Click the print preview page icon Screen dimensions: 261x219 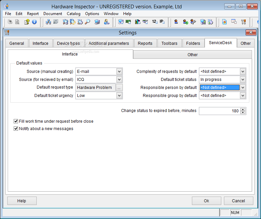[x=17, y=22]
